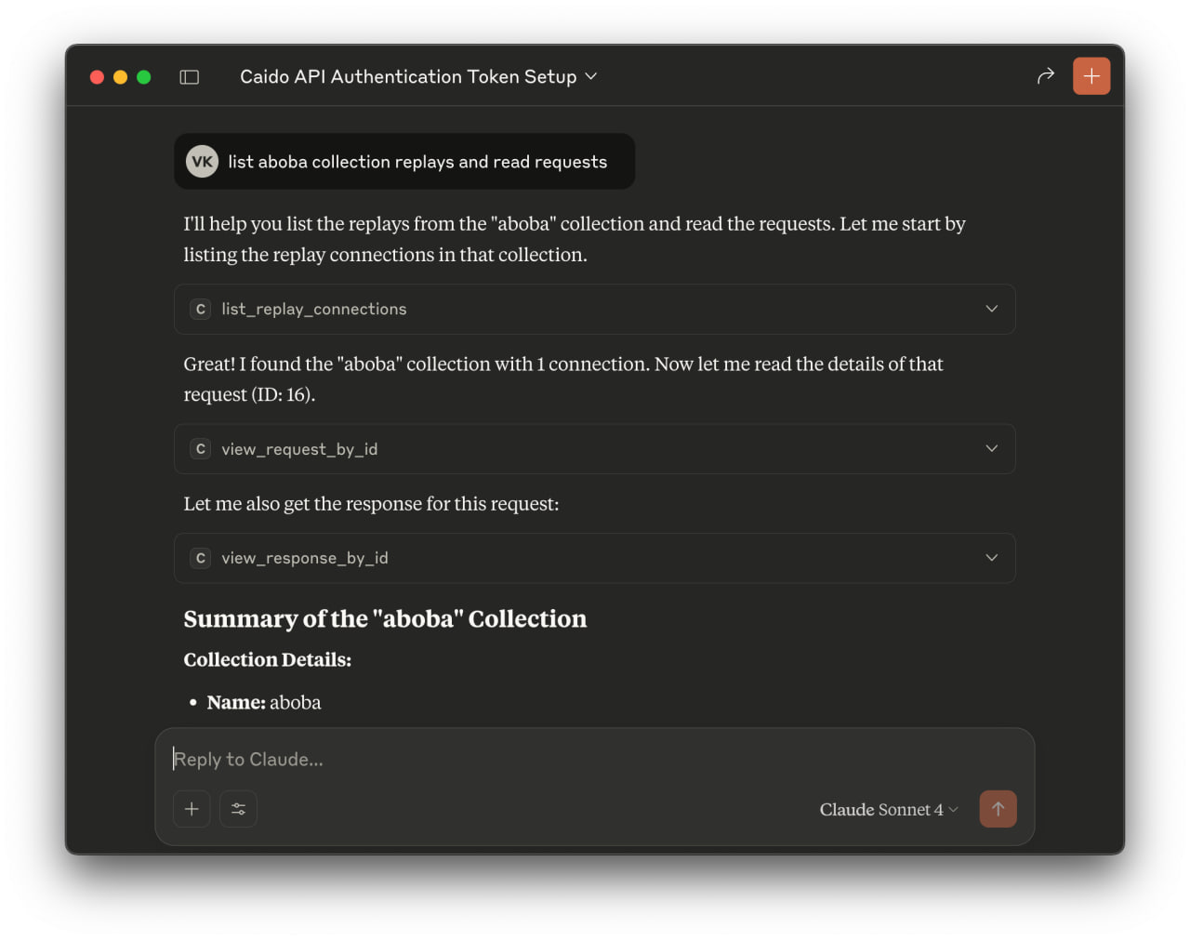Screen dimensions: 1190x941
Task: Toggle the sidebar panel icon
Action: (x=189, y=76)
